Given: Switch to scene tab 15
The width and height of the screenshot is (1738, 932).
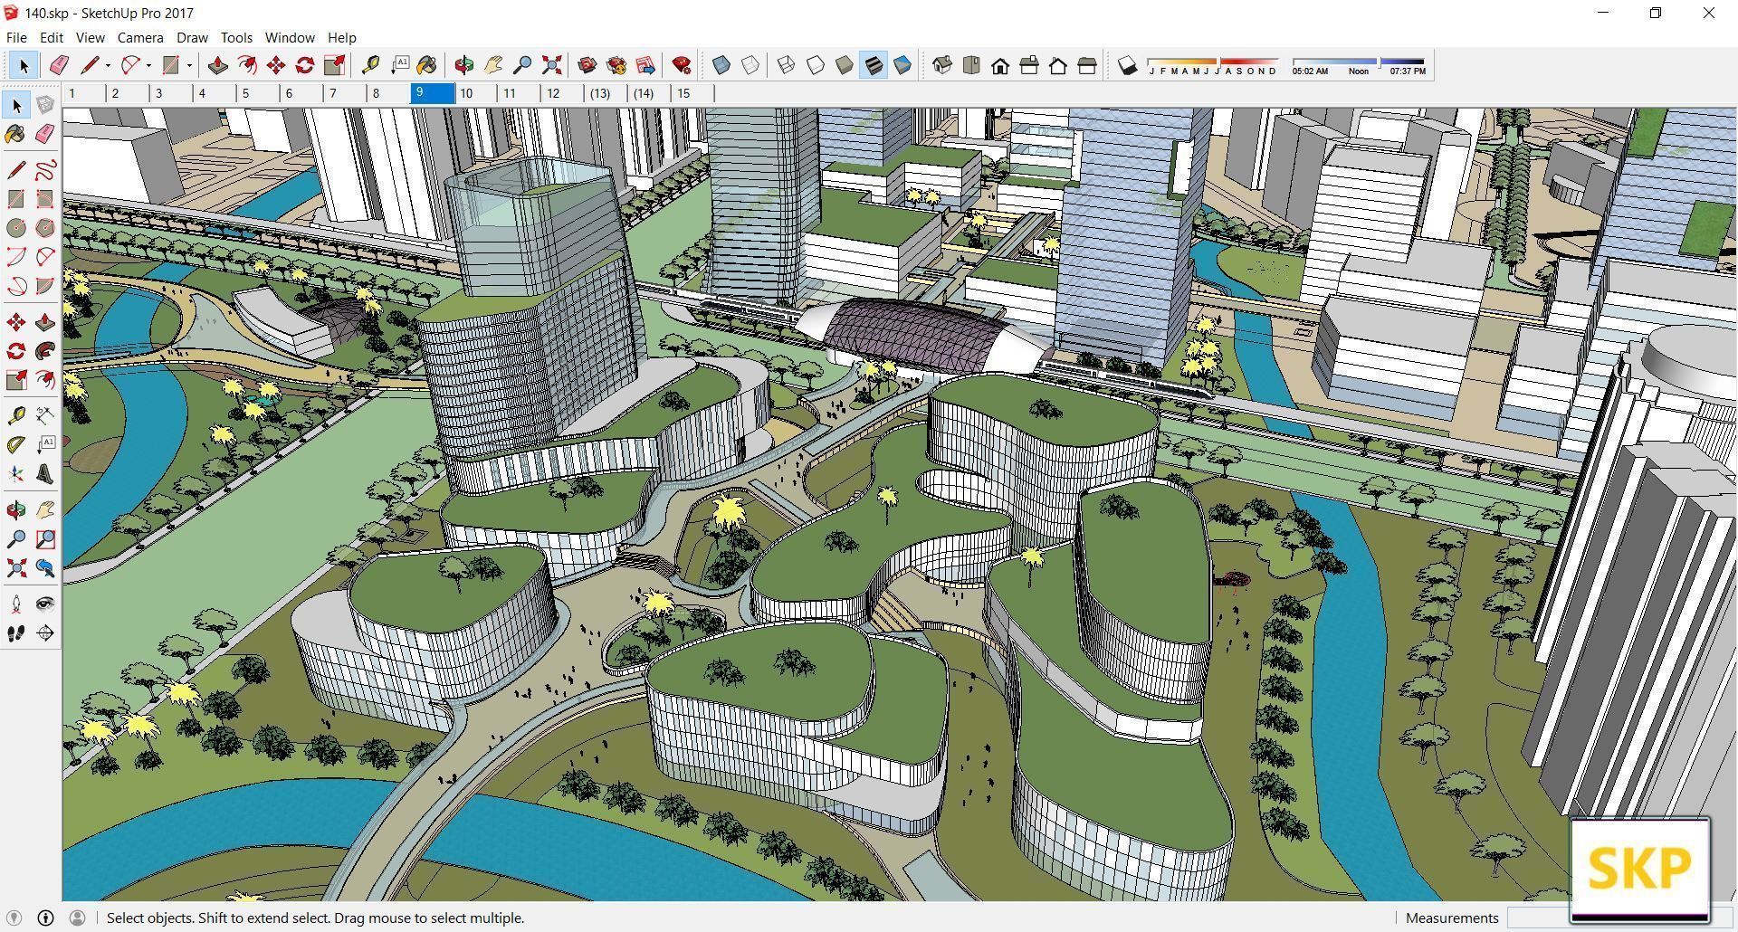Looking at the screenshot, I should (x=692, y=93).
